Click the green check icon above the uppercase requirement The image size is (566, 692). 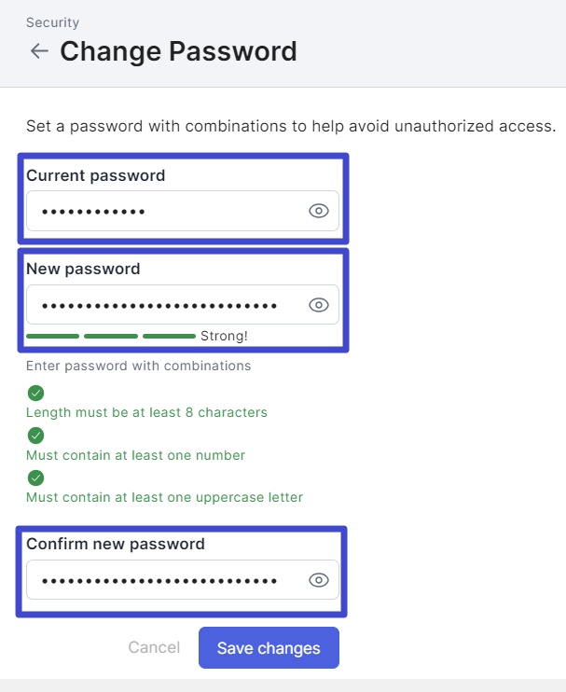[x=35, y=477]
